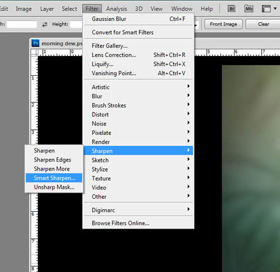Expand the Render submenu
The height and width of the screenshot is (272, 280).
pos(138,142)
